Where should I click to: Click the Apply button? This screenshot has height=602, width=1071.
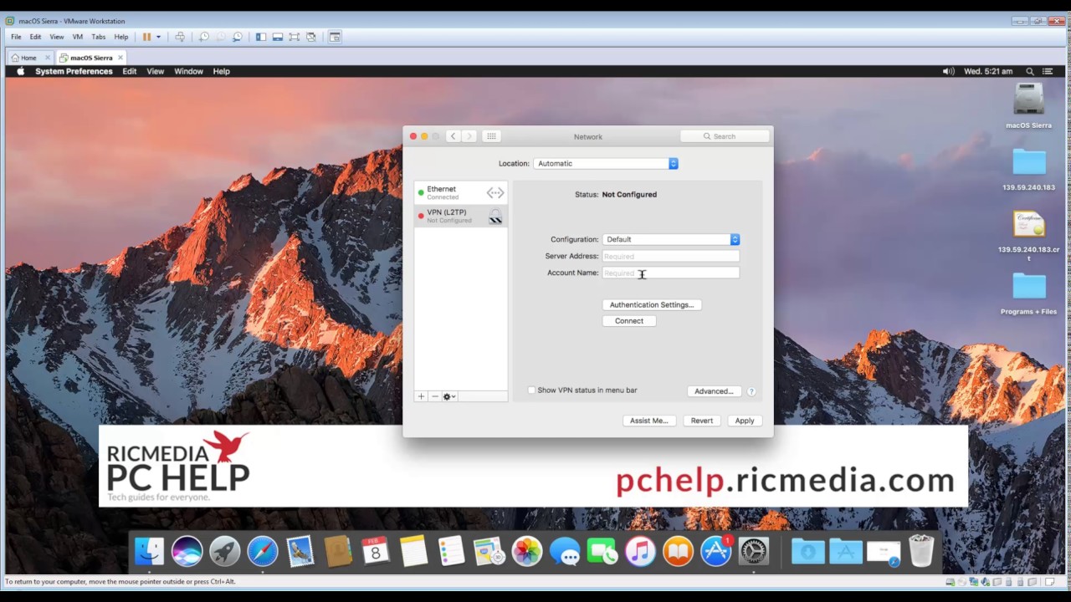tap(745, 421)
